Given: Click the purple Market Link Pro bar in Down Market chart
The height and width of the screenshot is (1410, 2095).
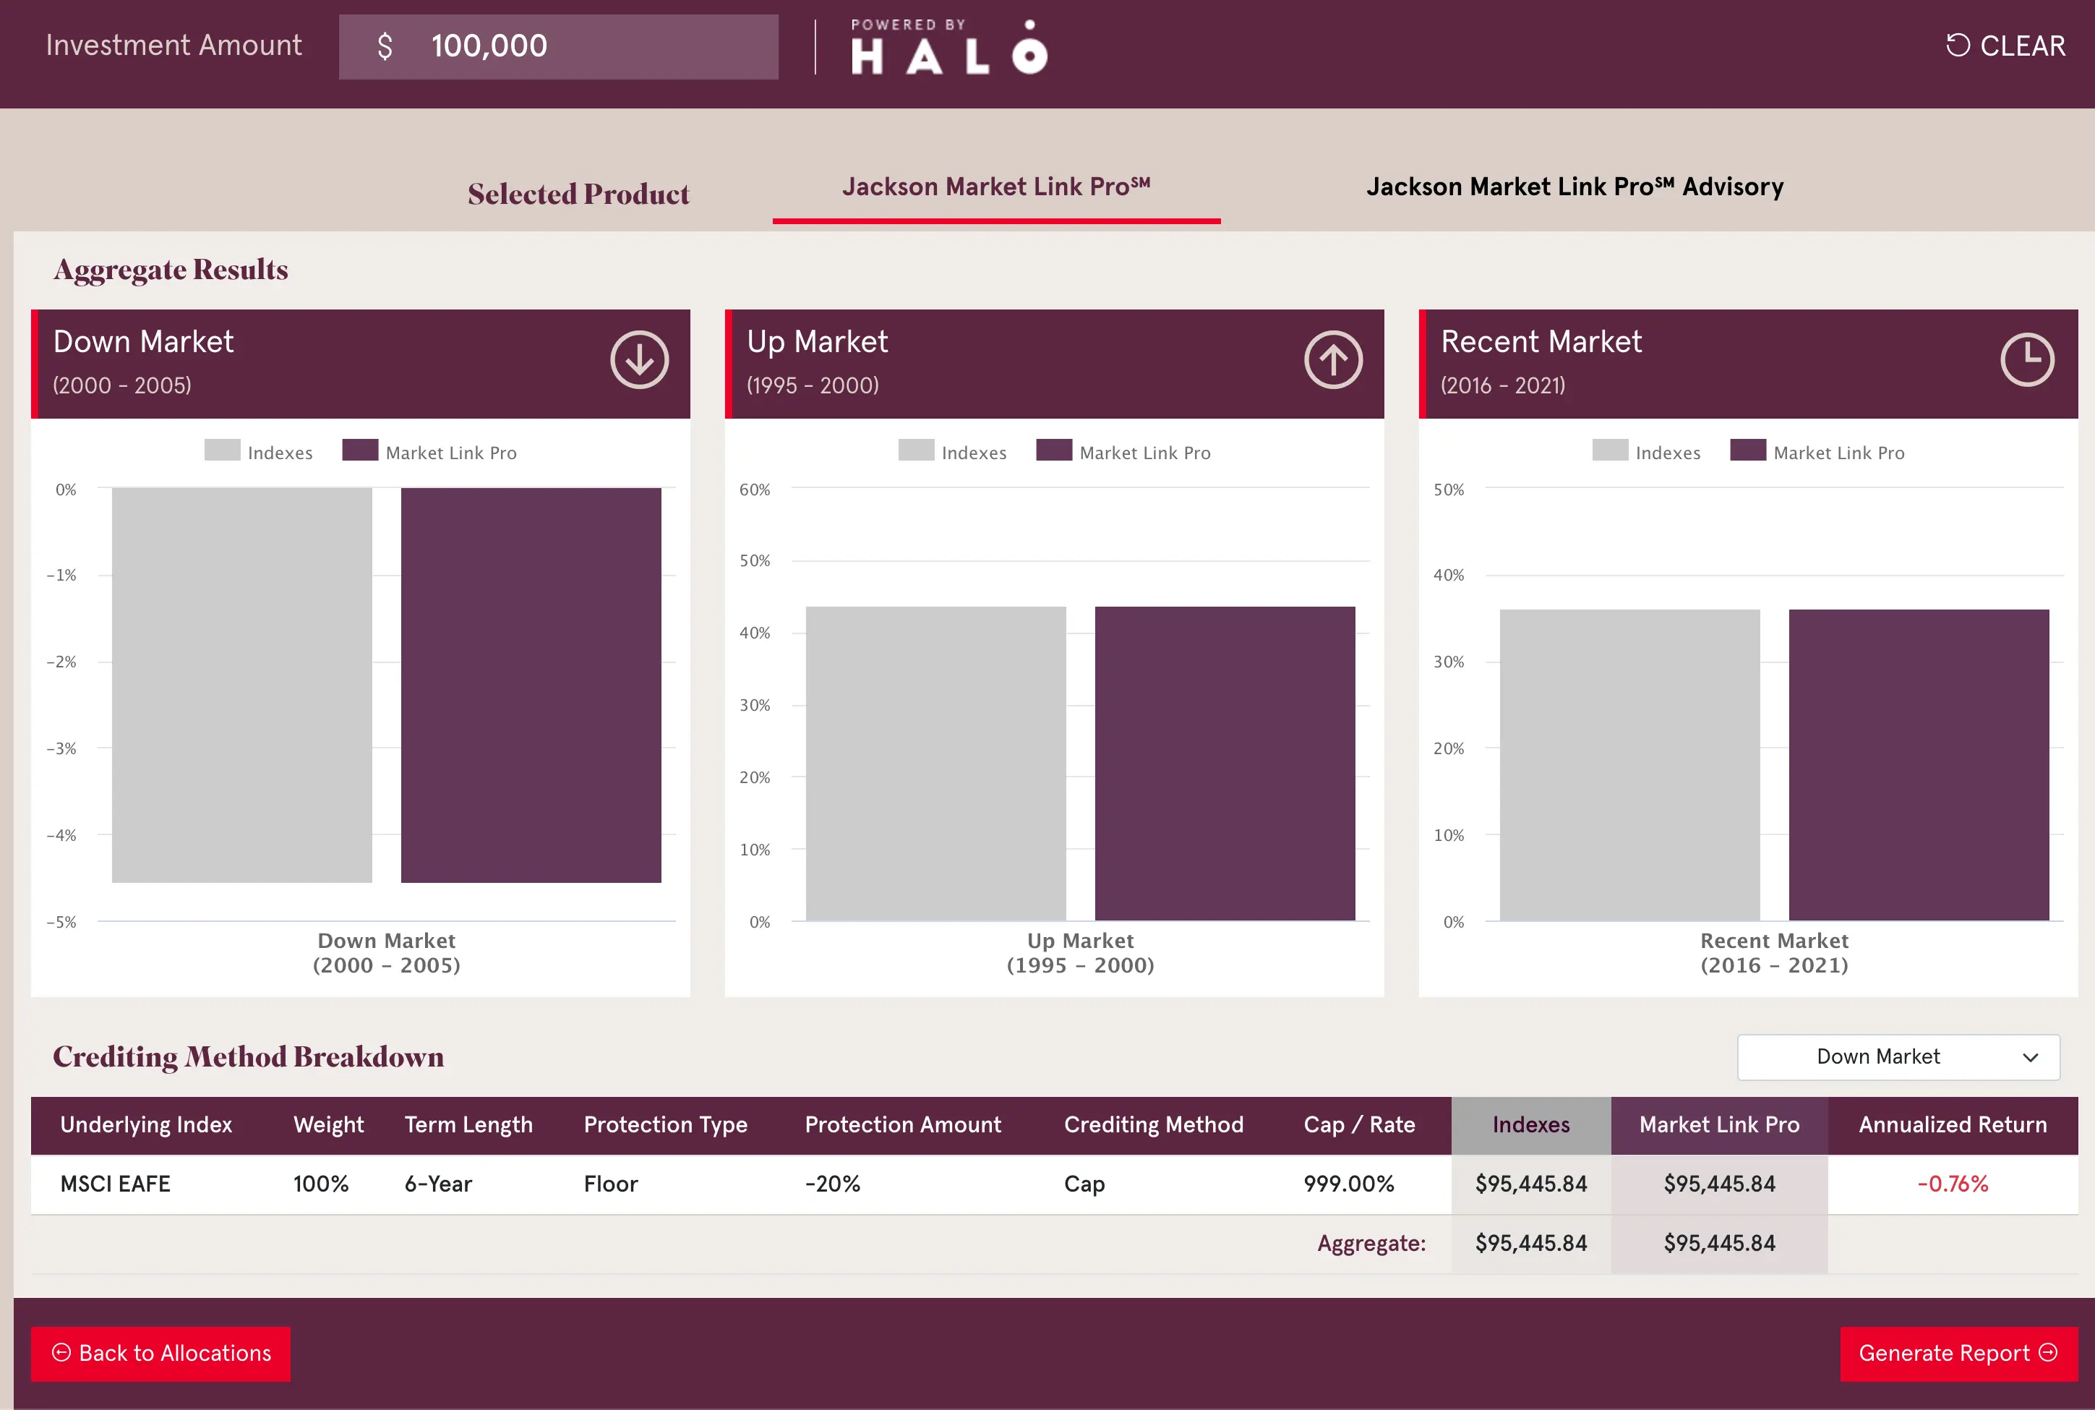Looking at the screenshot, I should coord(531,685).
